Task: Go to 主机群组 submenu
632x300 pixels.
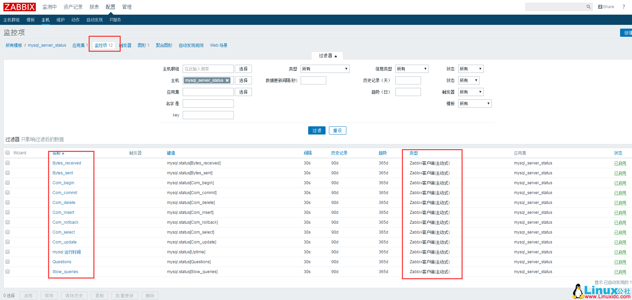Action: point(12,20)
